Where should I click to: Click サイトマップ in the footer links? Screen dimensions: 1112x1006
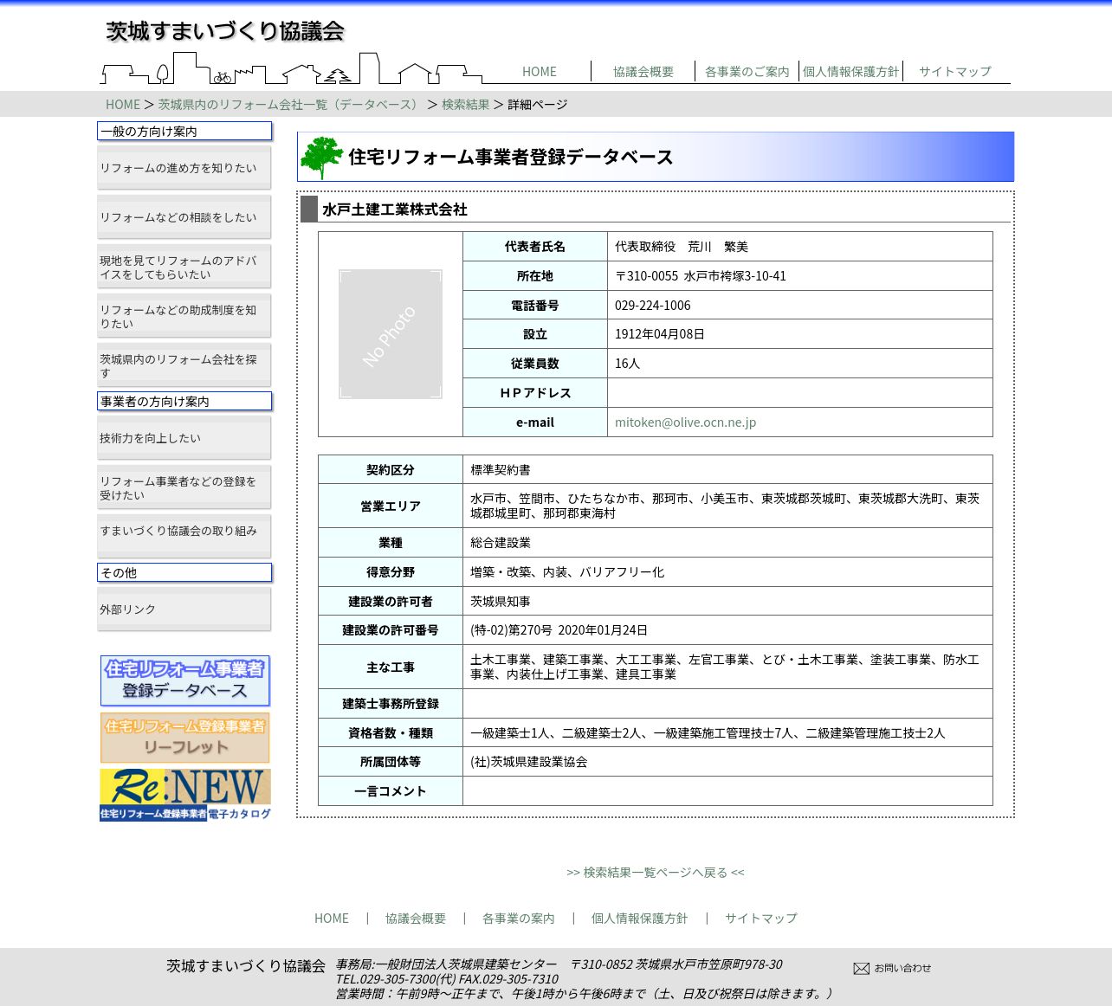(x=761, y=919)
